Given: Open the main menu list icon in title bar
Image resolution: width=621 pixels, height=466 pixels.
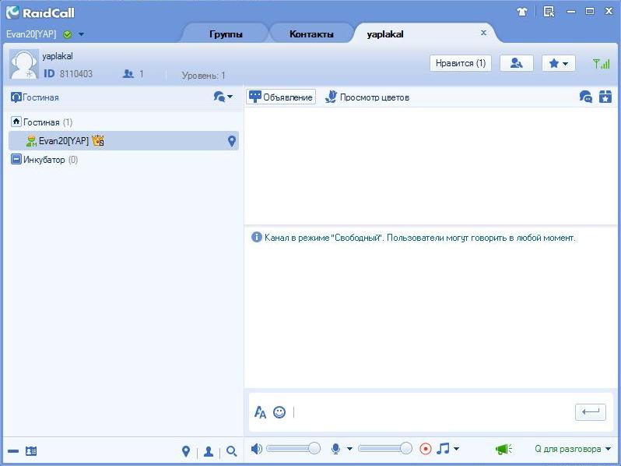Looking at the screenshot, I should [549, 12].
